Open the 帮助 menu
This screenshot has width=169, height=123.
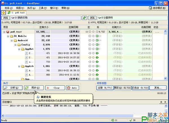coord(65,8)
